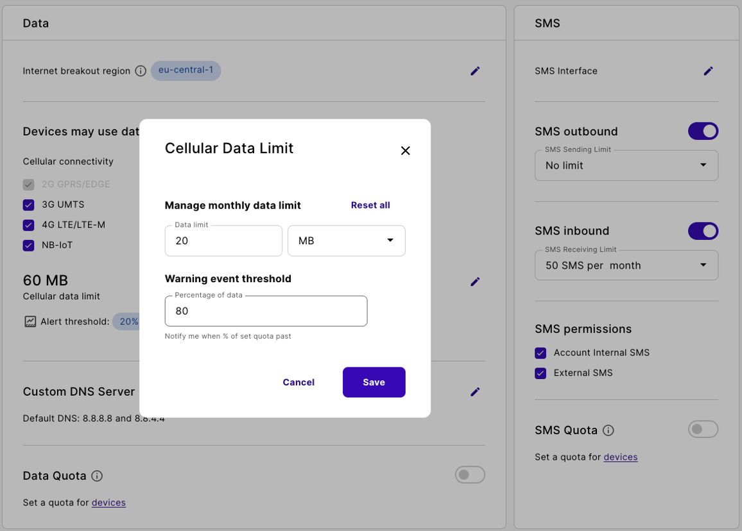
Task: Click the Alert threshold chart icon
Action: click(30, 321)
